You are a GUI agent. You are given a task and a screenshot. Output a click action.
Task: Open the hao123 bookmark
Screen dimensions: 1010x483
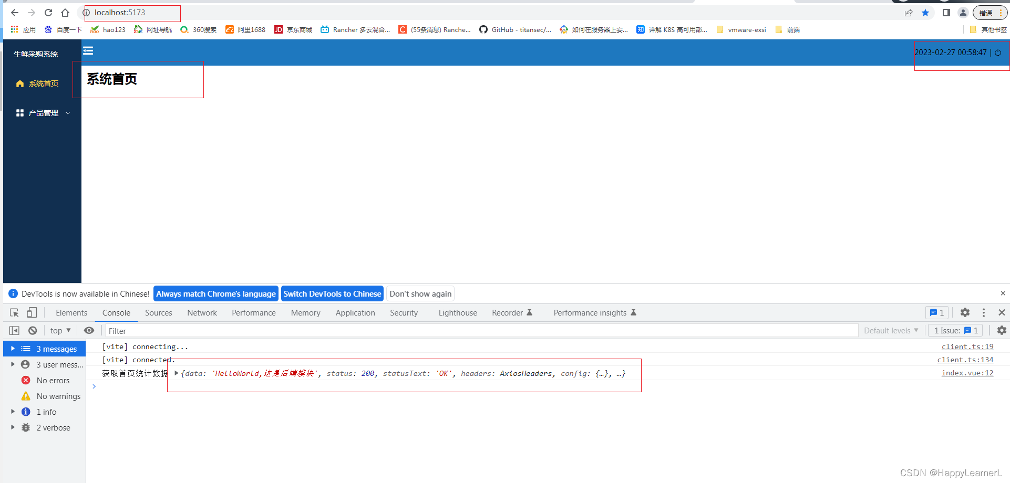pyautogui.click(x=108, y=29)
